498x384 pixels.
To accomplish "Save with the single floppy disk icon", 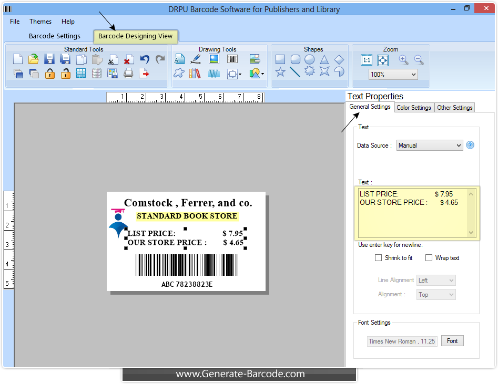I will [49, 59].
